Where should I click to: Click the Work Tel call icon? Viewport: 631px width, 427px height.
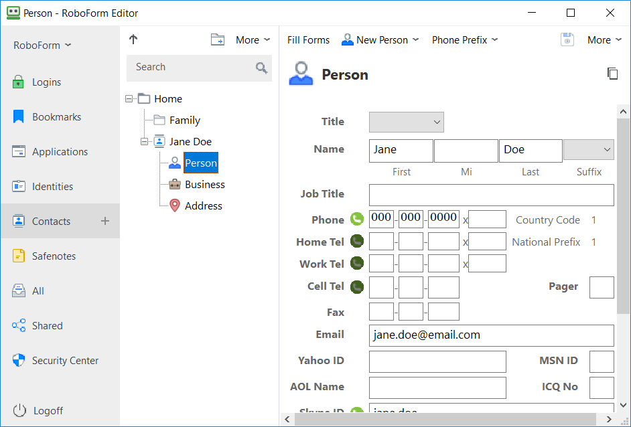pyautogui.click(x=357, y=263)
